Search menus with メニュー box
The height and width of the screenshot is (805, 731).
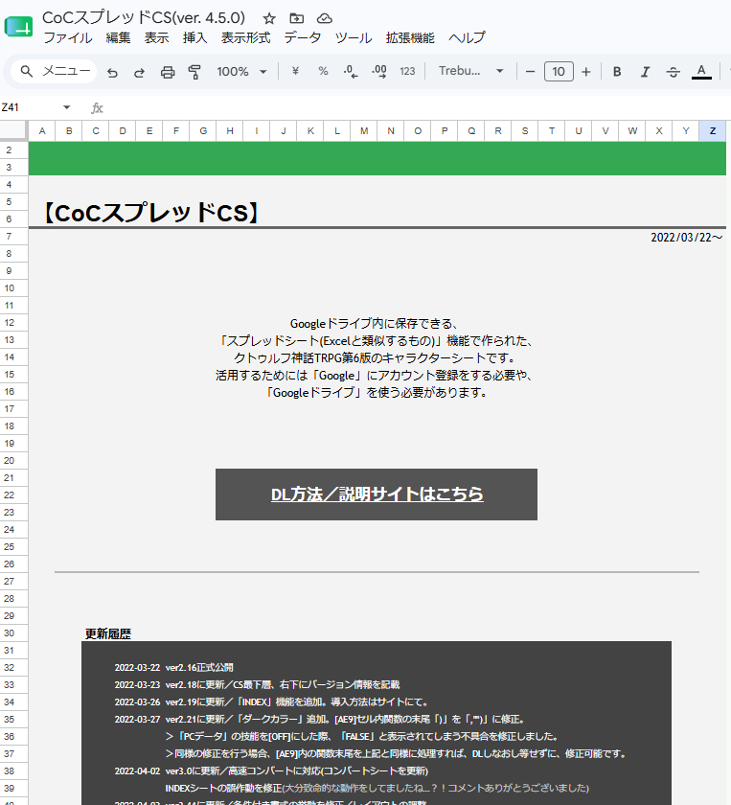pos(55,71)
